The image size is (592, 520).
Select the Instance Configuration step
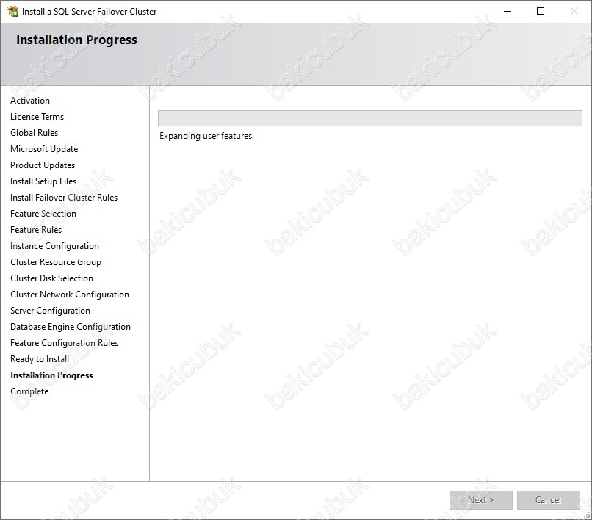point(54,246)
